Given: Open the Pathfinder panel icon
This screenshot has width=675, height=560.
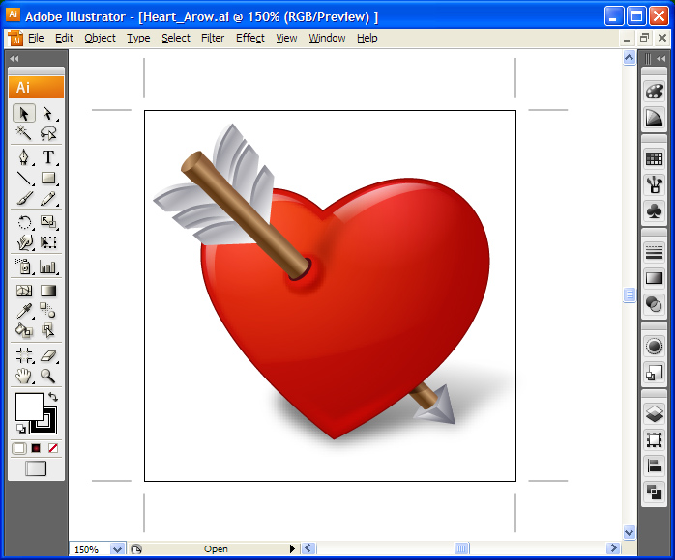Looking at the screenshot, I should coord(654,491).
